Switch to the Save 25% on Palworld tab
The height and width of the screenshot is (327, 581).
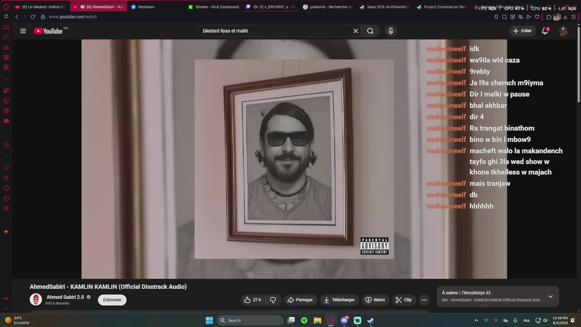[384, 7]
